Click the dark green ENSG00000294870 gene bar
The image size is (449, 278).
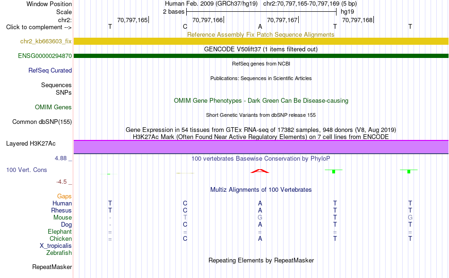click(261, 56)
